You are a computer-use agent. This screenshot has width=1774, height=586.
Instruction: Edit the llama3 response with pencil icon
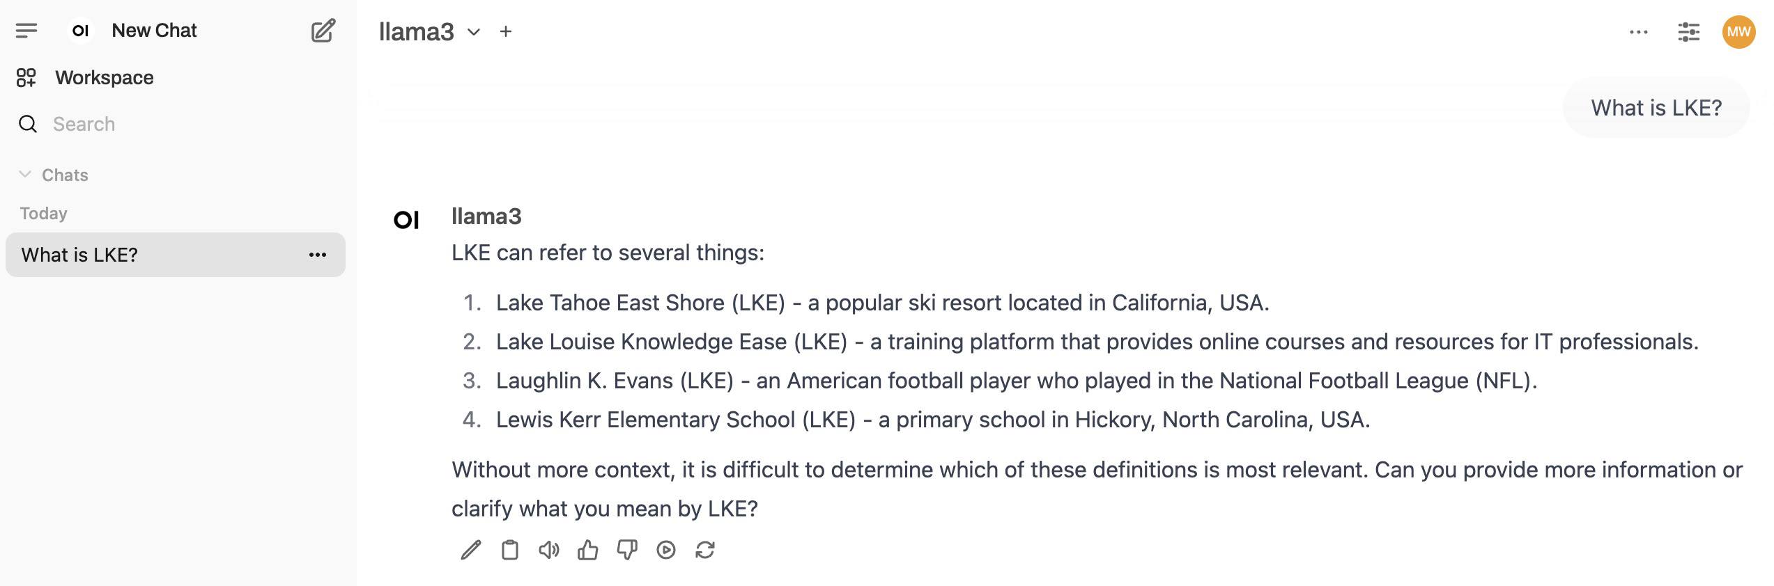coord(471,551)
